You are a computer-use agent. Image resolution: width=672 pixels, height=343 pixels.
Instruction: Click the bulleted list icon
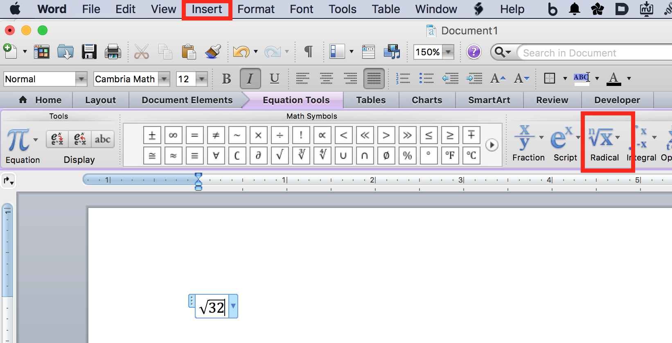(426, 78)
